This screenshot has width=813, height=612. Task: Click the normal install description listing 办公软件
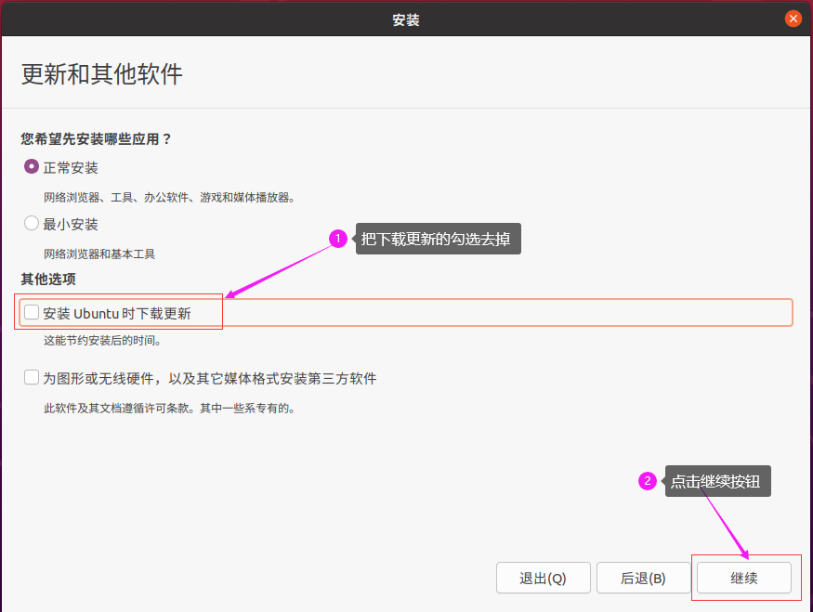tap(169, 197)
